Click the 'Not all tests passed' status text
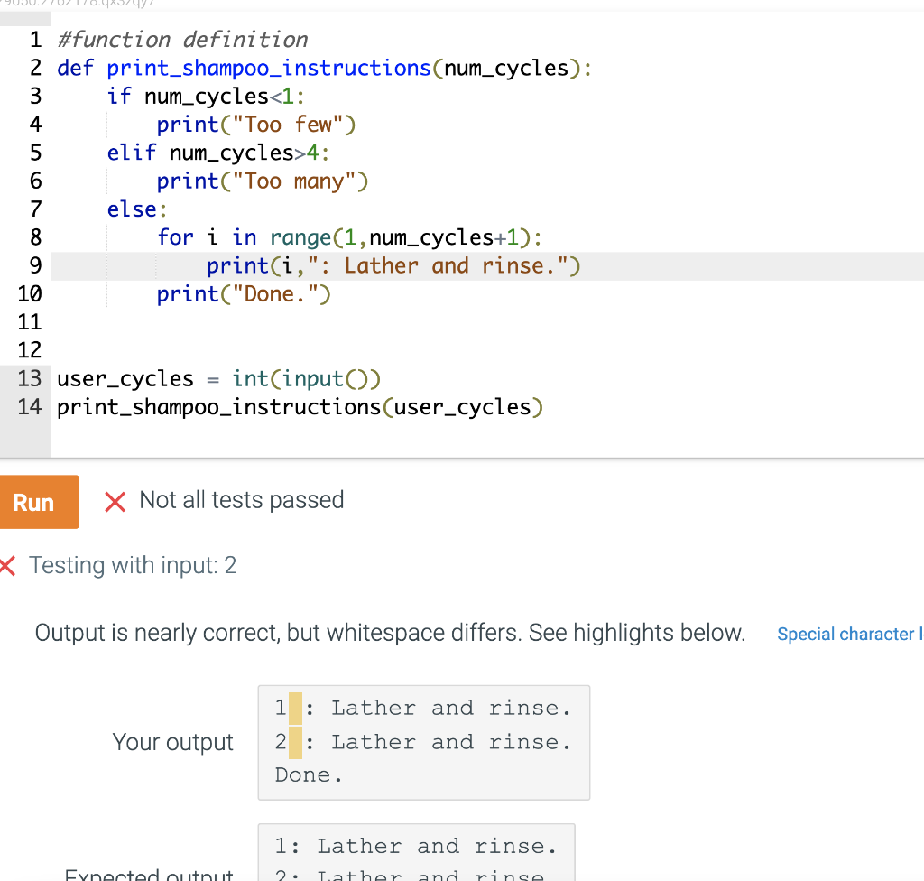The width and height of the screenshot is (924, 881). tap(242, 500)
